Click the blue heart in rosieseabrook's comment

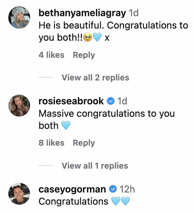click(x=66, y=126)
